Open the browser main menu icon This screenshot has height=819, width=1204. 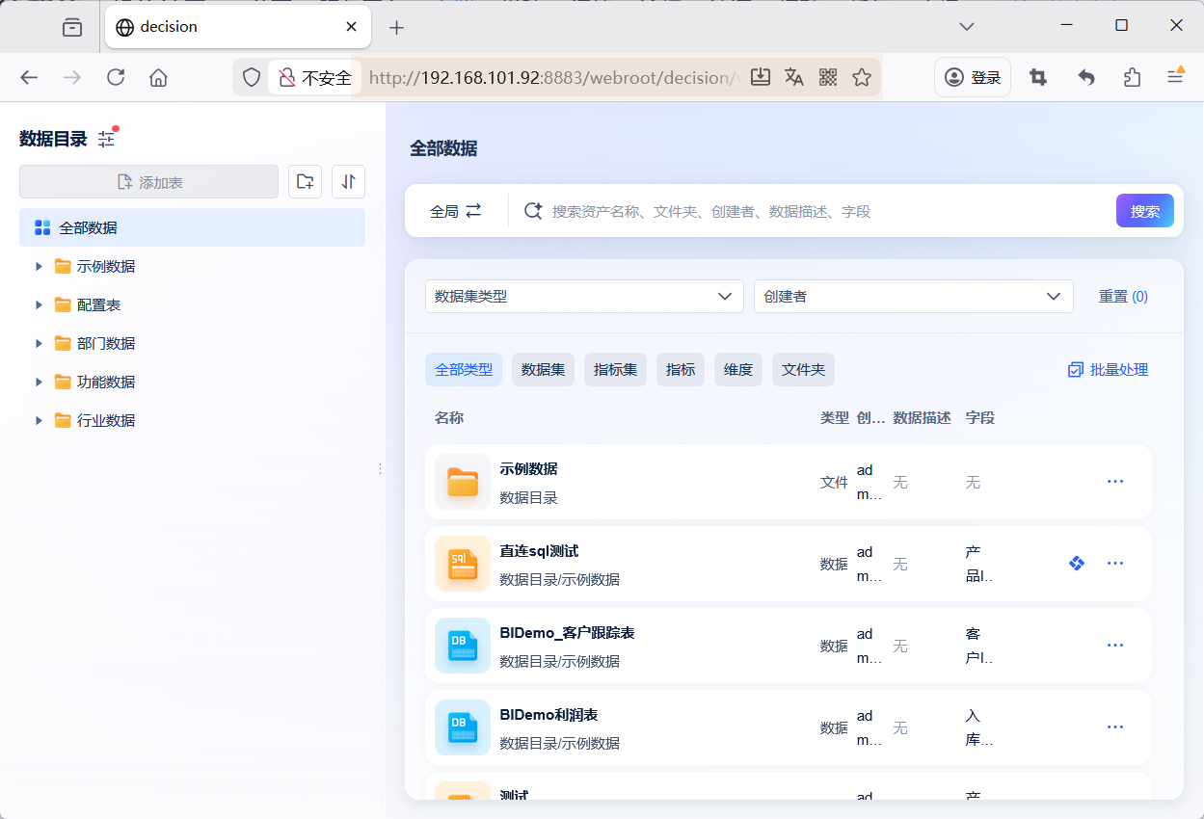coord(1176,76)
